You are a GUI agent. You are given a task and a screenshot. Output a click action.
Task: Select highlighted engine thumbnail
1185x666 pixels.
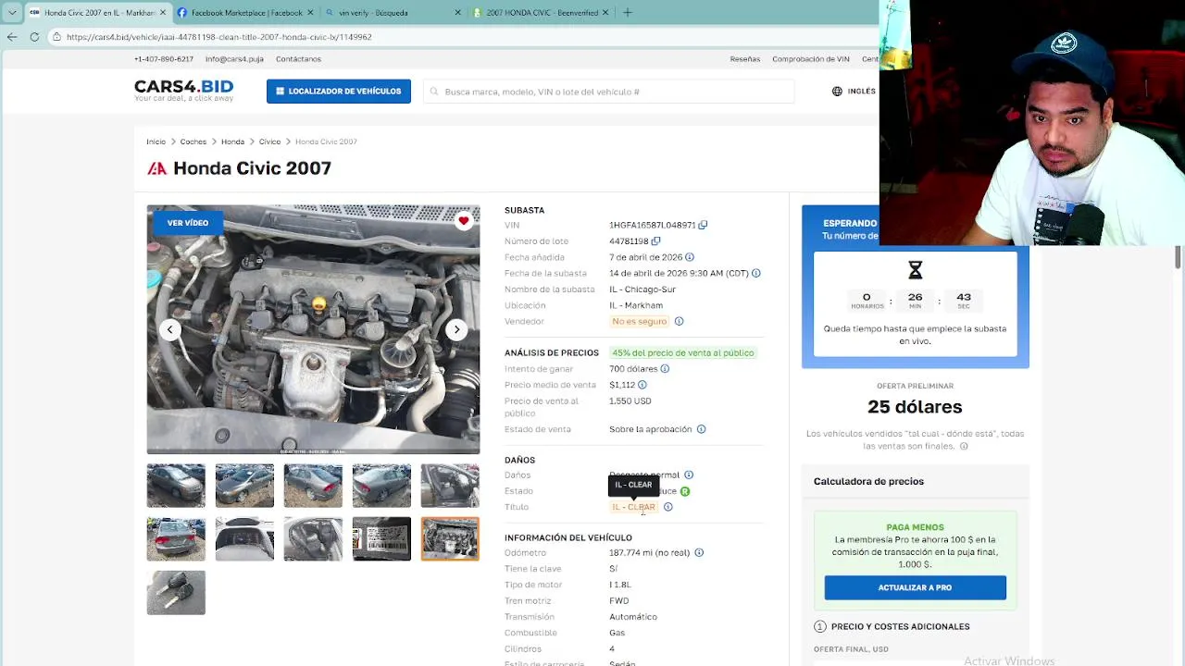click(x=450, y=539)
